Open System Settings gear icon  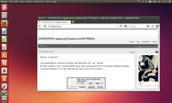click(x=4, y=87)
